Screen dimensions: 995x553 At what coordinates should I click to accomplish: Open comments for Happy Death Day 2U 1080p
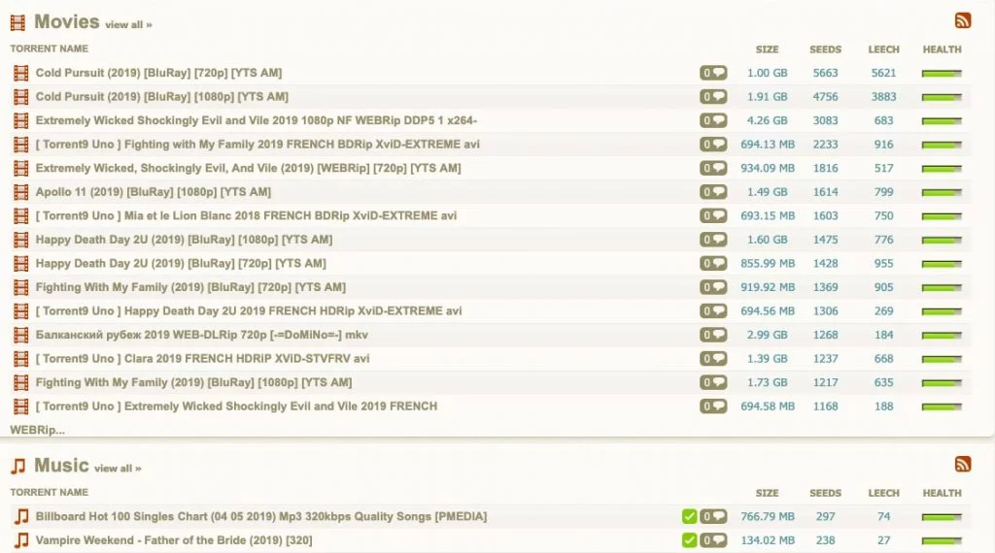coord(713,240)
